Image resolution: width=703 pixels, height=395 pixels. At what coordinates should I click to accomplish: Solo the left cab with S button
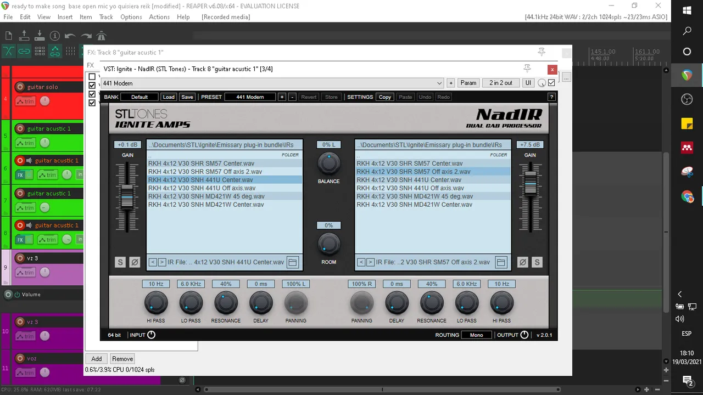pyautogui.click(x=120, y=262)
